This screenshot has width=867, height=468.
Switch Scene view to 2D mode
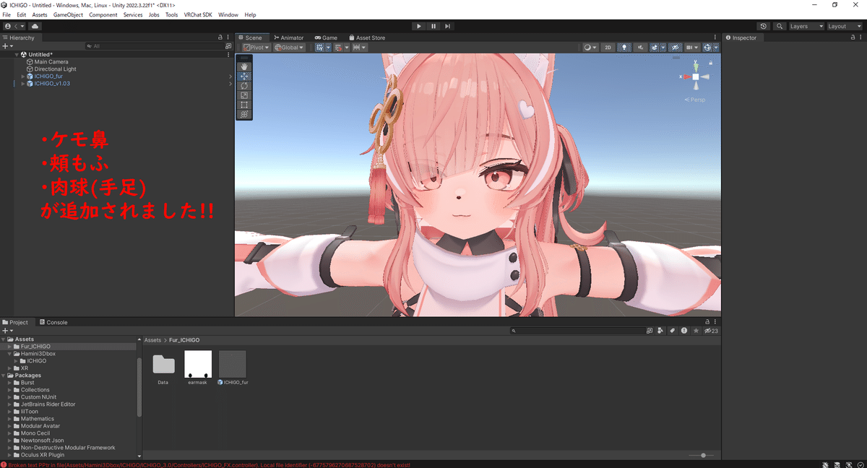[x=608, y=47]
